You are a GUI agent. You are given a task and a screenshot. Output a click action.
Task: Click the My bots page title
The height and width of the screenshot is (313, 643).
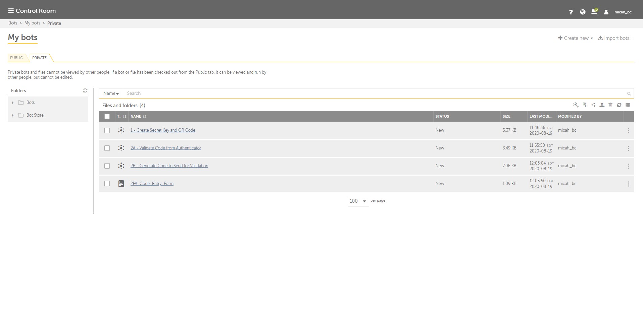coord(23,38)
